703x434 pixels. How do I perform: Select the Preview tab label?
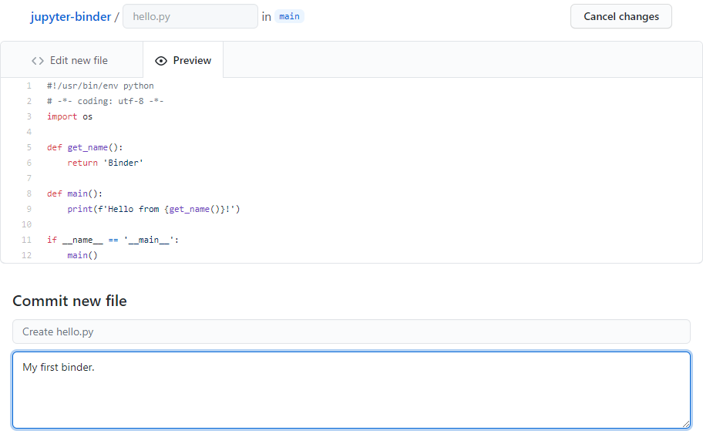(x=192, y=60)
